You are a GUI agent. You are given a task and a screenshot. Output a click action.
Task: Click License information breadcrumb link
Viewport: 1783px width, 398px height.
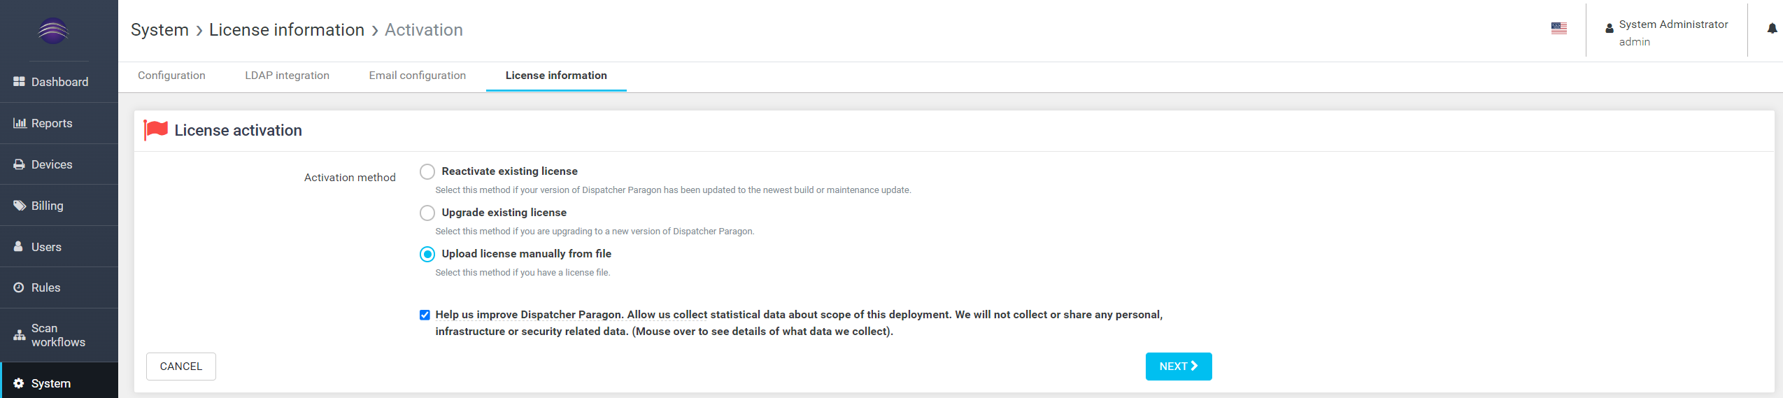(x=287, y=30)
